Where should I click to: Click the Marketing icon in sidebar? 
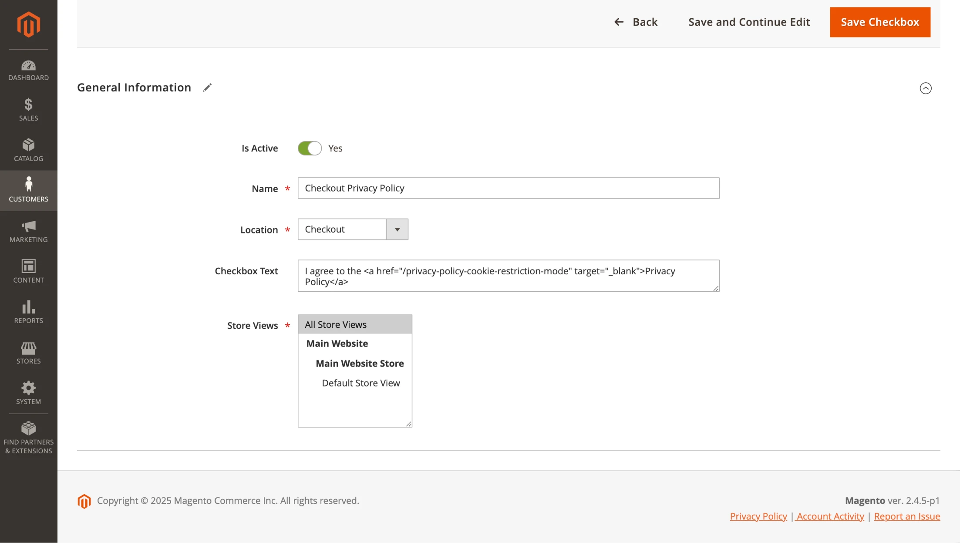click(28, 231)
